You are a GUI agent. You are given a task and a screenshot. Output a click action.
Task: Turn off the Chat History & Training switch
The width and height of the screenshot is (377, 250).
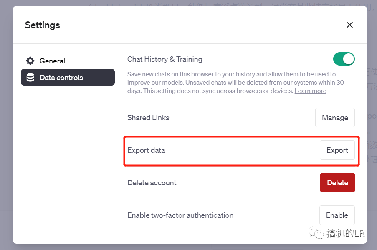click(x=344, y=59)
